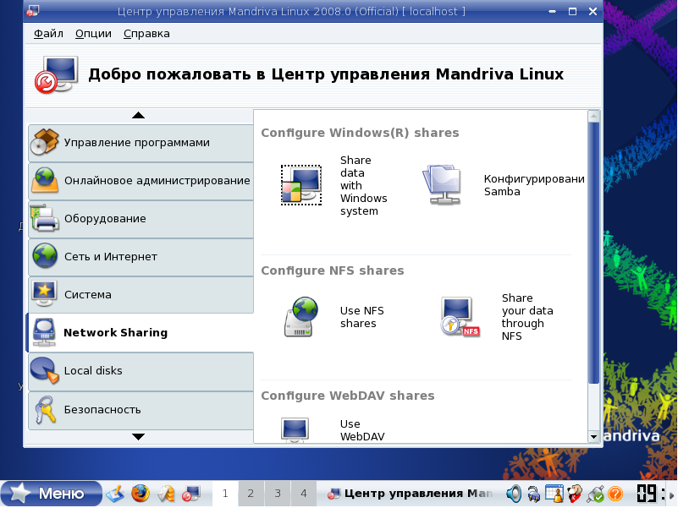Click the show desktop pencil icon in taskbar
Viewport: 678px width, 508px height.
click(x=114, y=494)
